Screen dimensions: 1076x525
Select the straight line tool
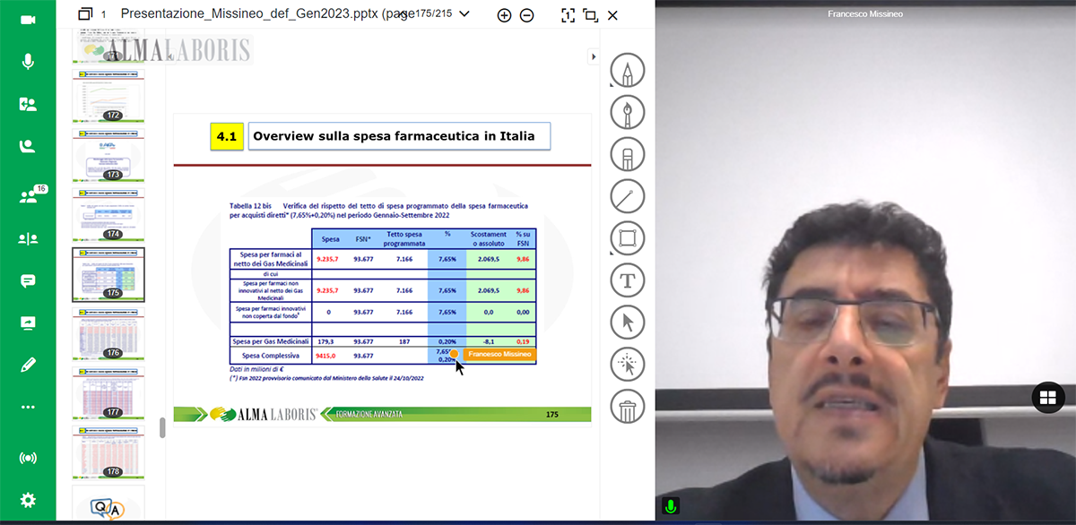pyautogui.click(x=628, y=196)
